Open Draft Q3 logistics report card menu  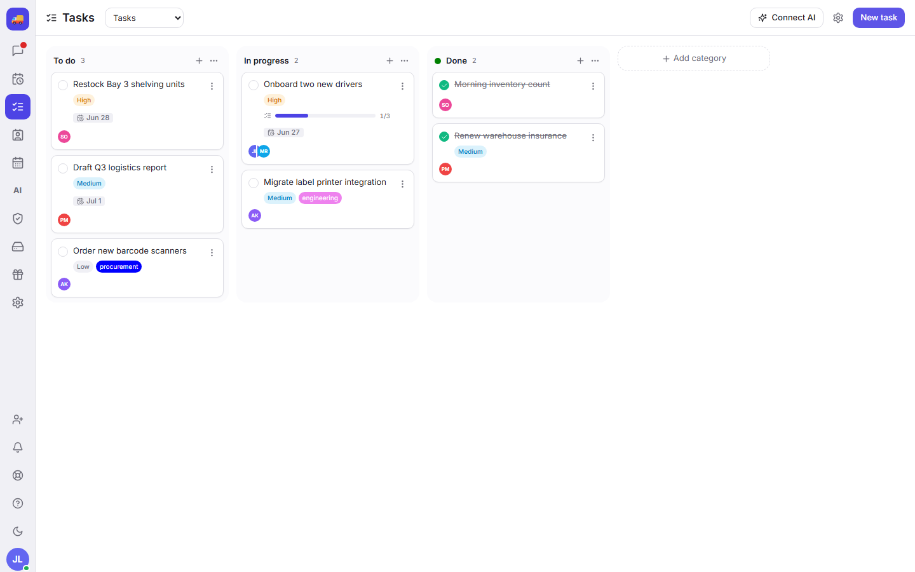pos(212,170)
